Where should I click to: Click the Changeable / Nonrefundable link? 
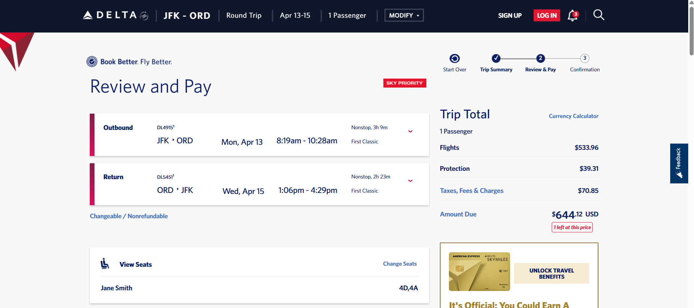tap(129, 216)
